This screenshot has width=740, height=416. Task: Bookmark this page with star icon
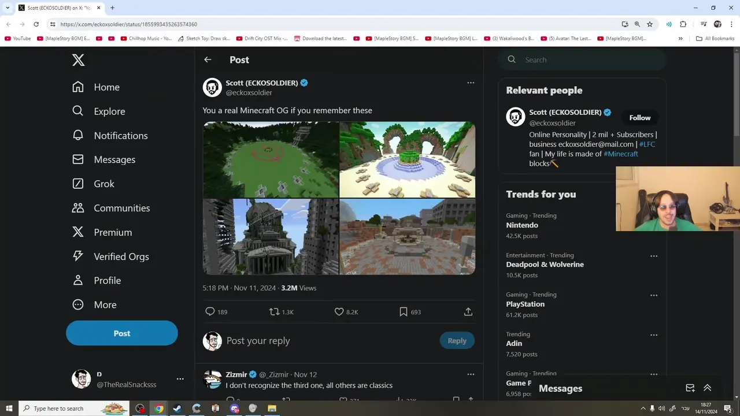[650, 24]
